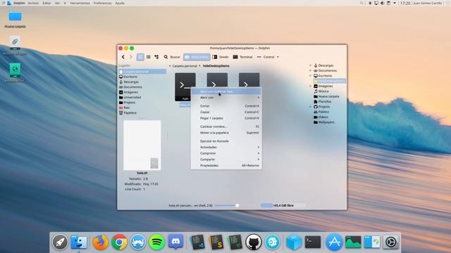
Task: Go back with the toolbar back arrow
Action: (123, 57)
